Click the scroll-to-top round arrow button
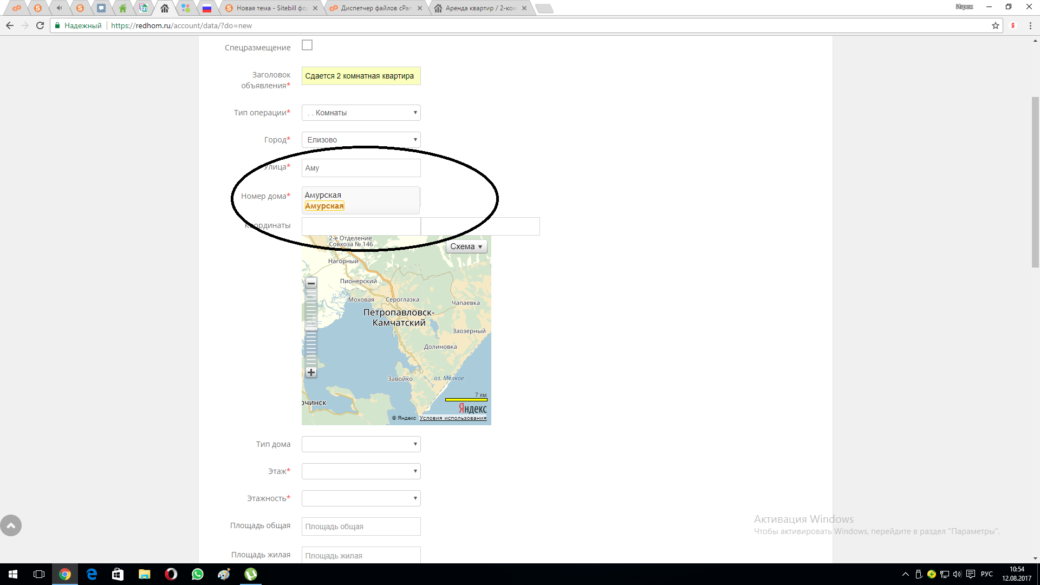Screen dimensions: 1040x585 pyautogui.click(x=11, y=525)
